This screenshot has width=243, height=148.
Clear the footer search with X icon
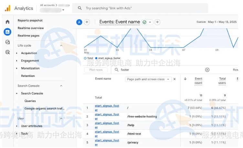click(207, 70)
